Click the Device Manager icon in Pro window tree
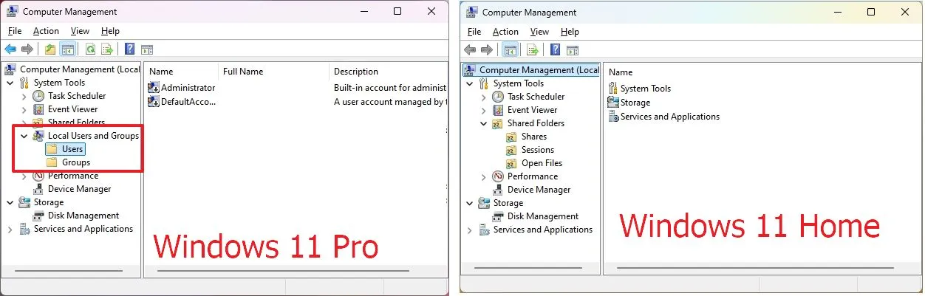Viewport: 925px width, 296px height. click(39, 189)
